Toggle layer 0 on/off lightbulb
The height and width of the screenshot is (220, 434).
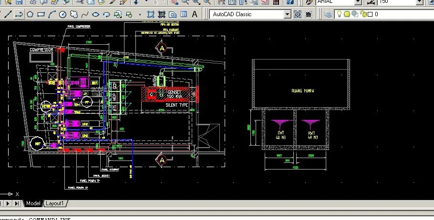click(339, 14)
